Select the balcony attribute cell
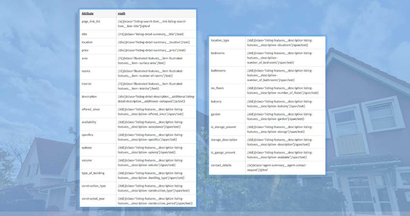Screen dimensions: 410x216 pyautogui.click(x=216, y=102)
